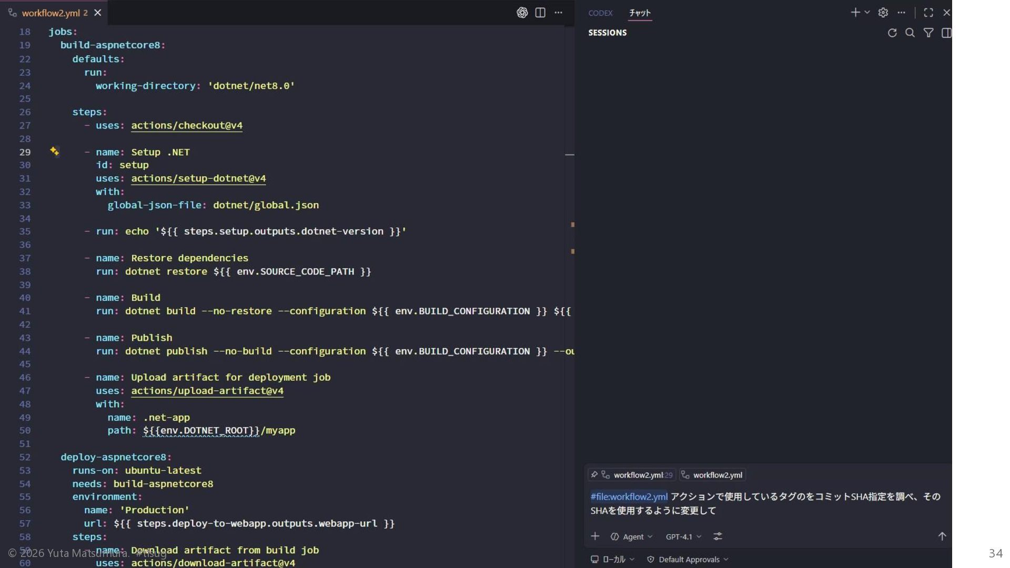Search chat sessions with magnifier icon

point(910,33)
